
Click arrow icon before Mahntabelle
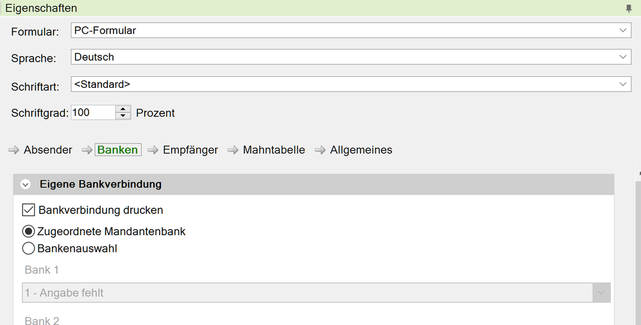coord(233,150)
